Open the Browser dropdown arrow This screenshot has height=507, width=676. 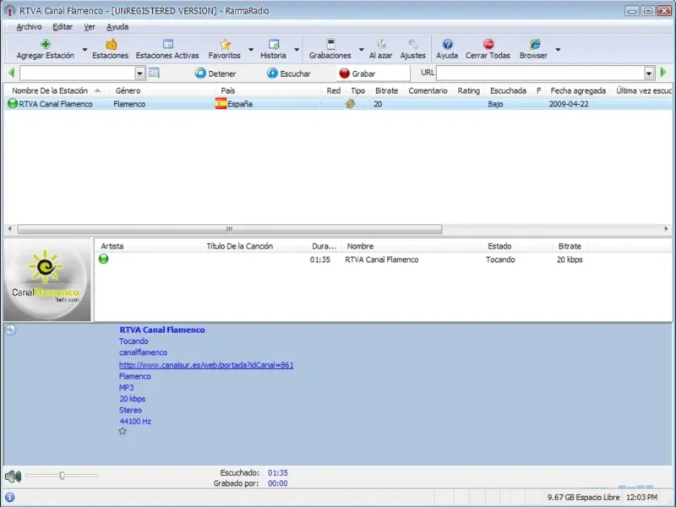pyautogui.click(x=557, y=50)
